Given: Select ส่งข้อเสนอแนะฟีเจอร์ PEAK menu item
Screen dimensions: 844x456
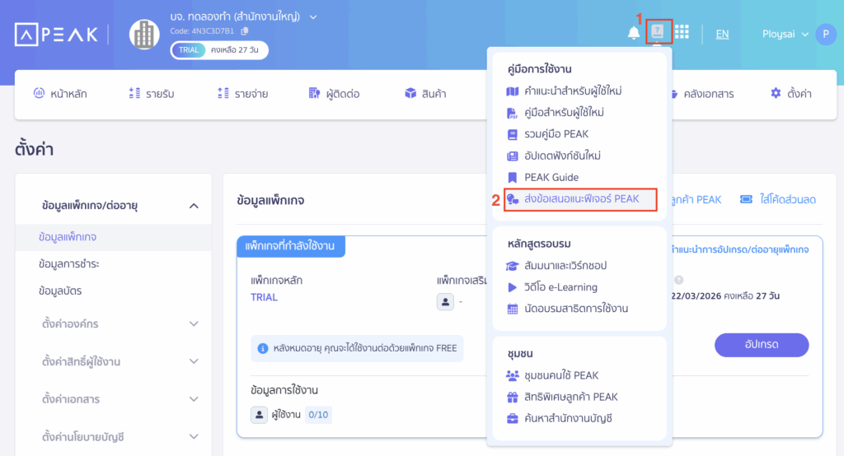Looking at the screenshot, I should pyautogui.click(x=581, y=199).
